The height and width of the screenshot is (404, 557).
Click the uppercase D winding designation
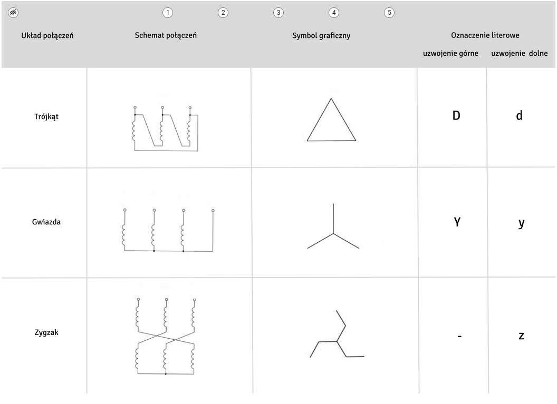456,116
